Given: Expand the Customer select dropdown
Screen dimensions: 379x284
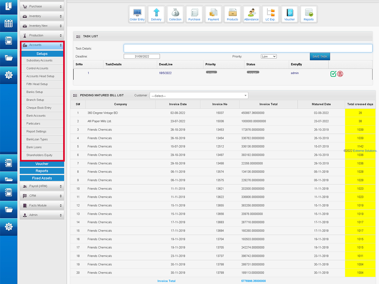Looking at the screenshot, I should (199, 96).
